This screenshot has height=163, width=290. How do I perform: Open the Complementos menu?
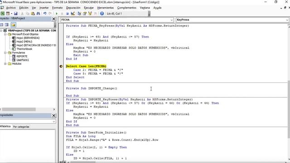(127, 8)
